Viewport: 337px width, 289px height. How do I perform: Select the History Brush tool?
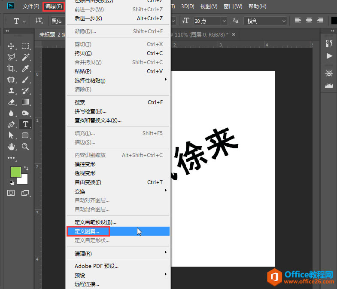coord(25,91)
